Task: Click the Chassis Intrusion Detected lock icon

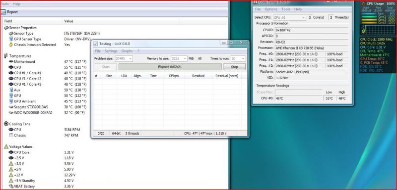Action: coord(11,45)
